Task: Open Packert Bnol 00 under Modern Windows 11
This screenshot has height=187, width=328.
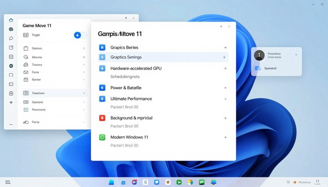Action: tap(124, 145)
